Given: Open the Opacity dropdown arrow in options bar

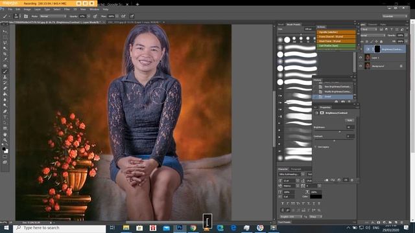Looking at the screenshot, I should (89, 16).
